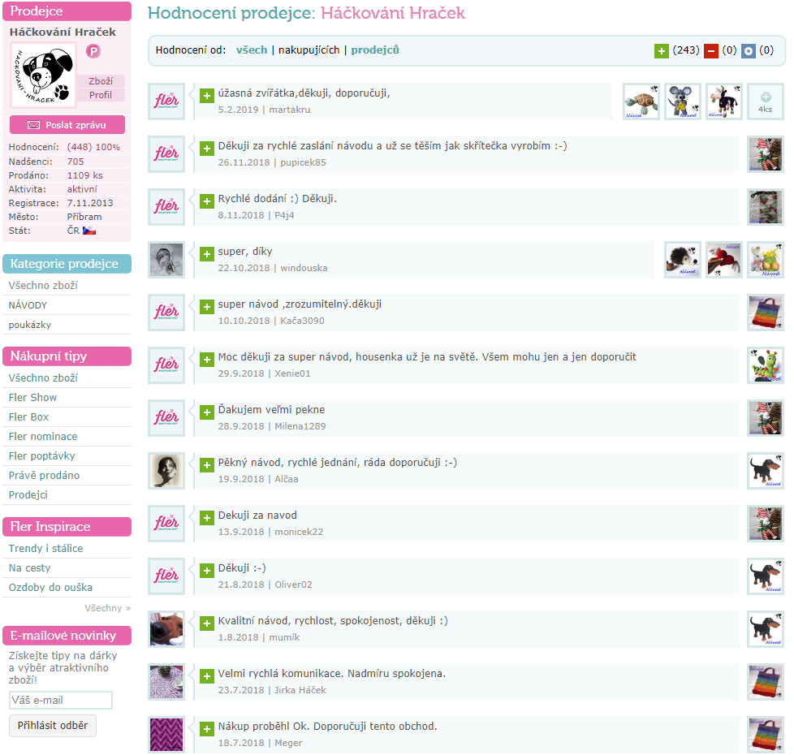
Task: Open the NÁVODY category
Action: (28, 305)
